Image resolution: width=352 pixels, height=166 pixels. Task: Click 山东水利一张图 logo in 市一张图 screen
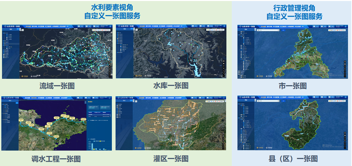(x=248, y=26)
